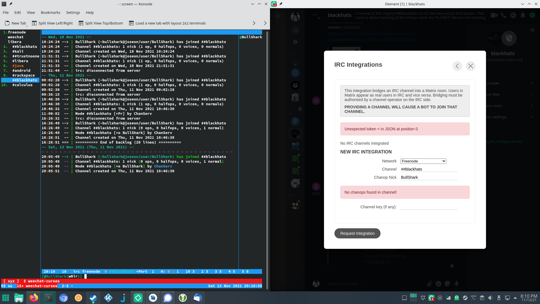Viewport: 540px width, 304px height.
Task: Open a New Tab in Konsole
Action: pyautogui.click(x=16, y=23)
